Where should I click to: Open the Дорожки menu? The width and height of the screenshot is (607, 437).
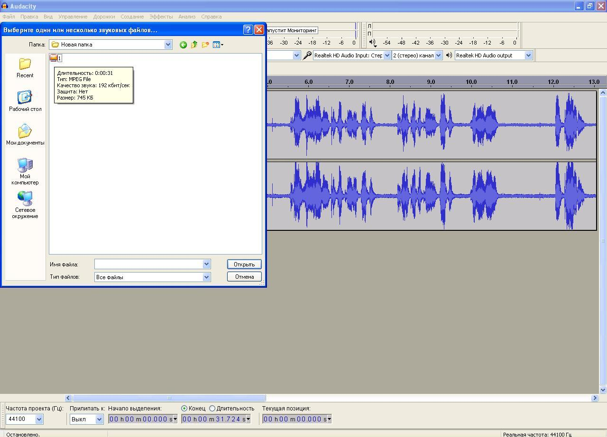click(104, 17)
